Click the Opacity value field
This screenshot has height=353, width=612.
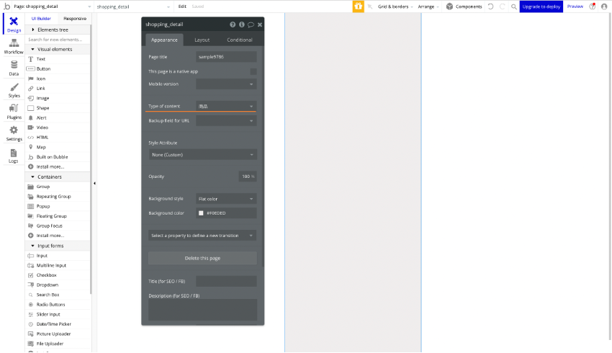click(x=248, y=176)
